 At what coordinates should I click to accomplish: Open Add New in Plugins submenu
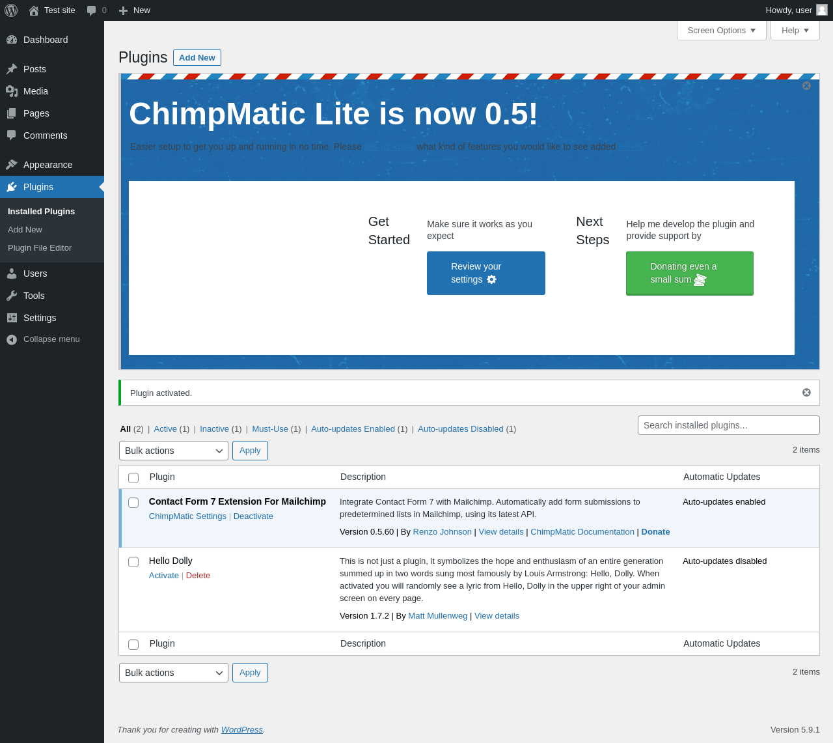(25, 230)
